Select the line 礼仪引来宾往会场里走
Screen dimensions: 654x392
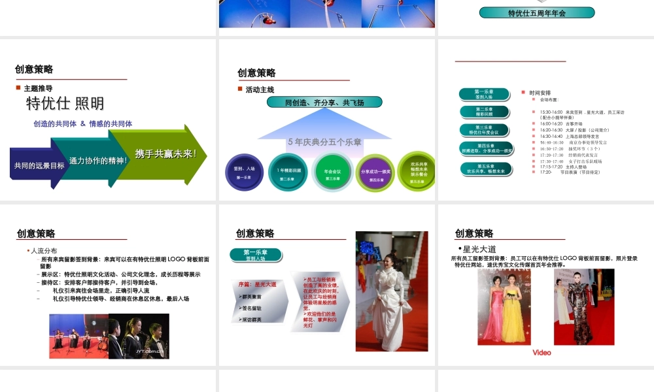[x=101, y=290]
